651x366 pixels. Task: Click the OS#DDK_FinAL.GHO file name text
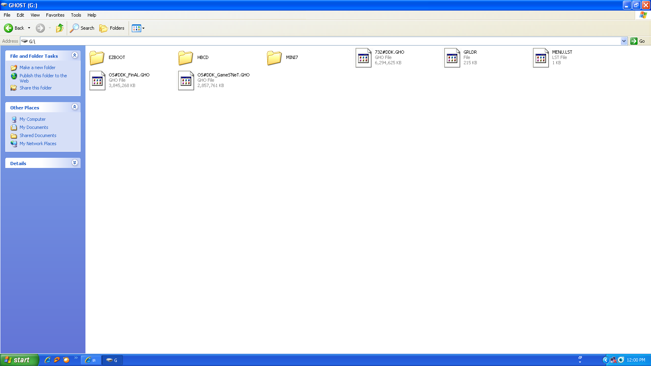(x=129, y=75)
